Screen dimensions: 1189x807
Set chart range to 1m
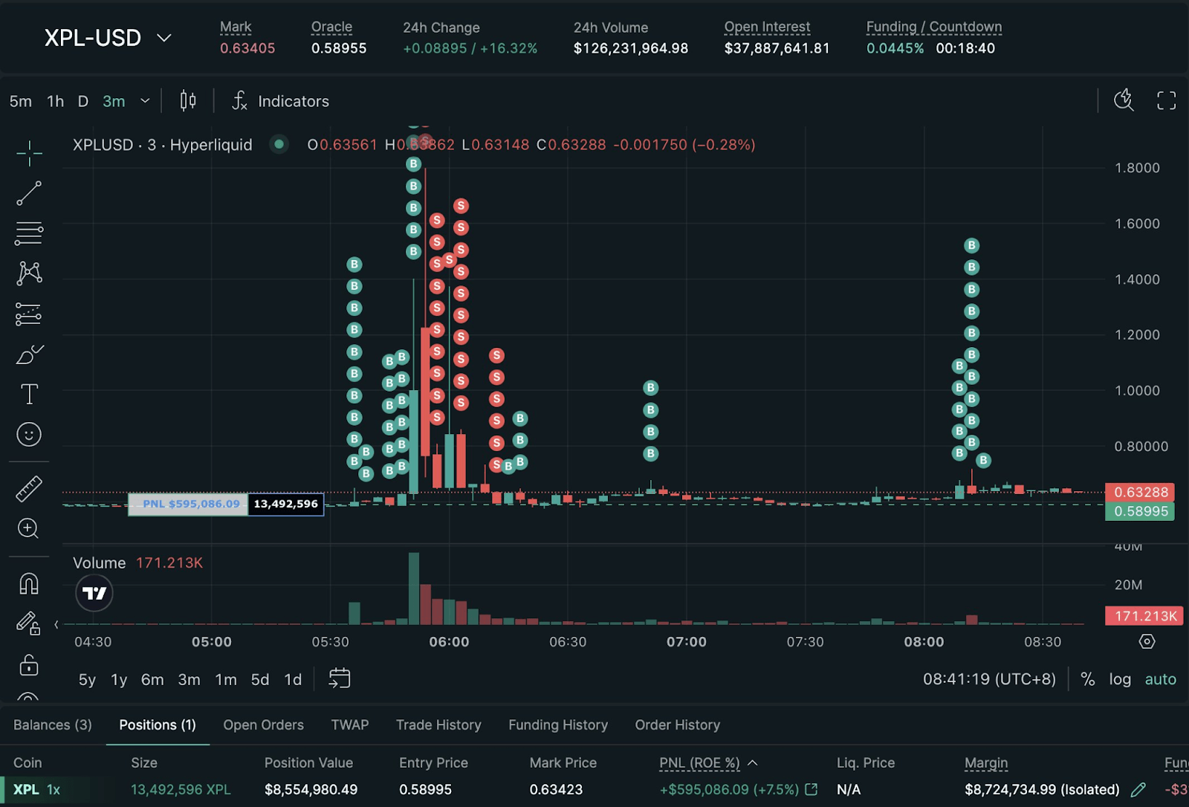click(x=226, y=679)
